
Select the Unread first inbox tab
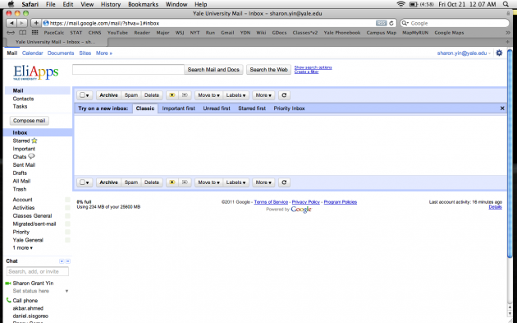coord(217,108)
